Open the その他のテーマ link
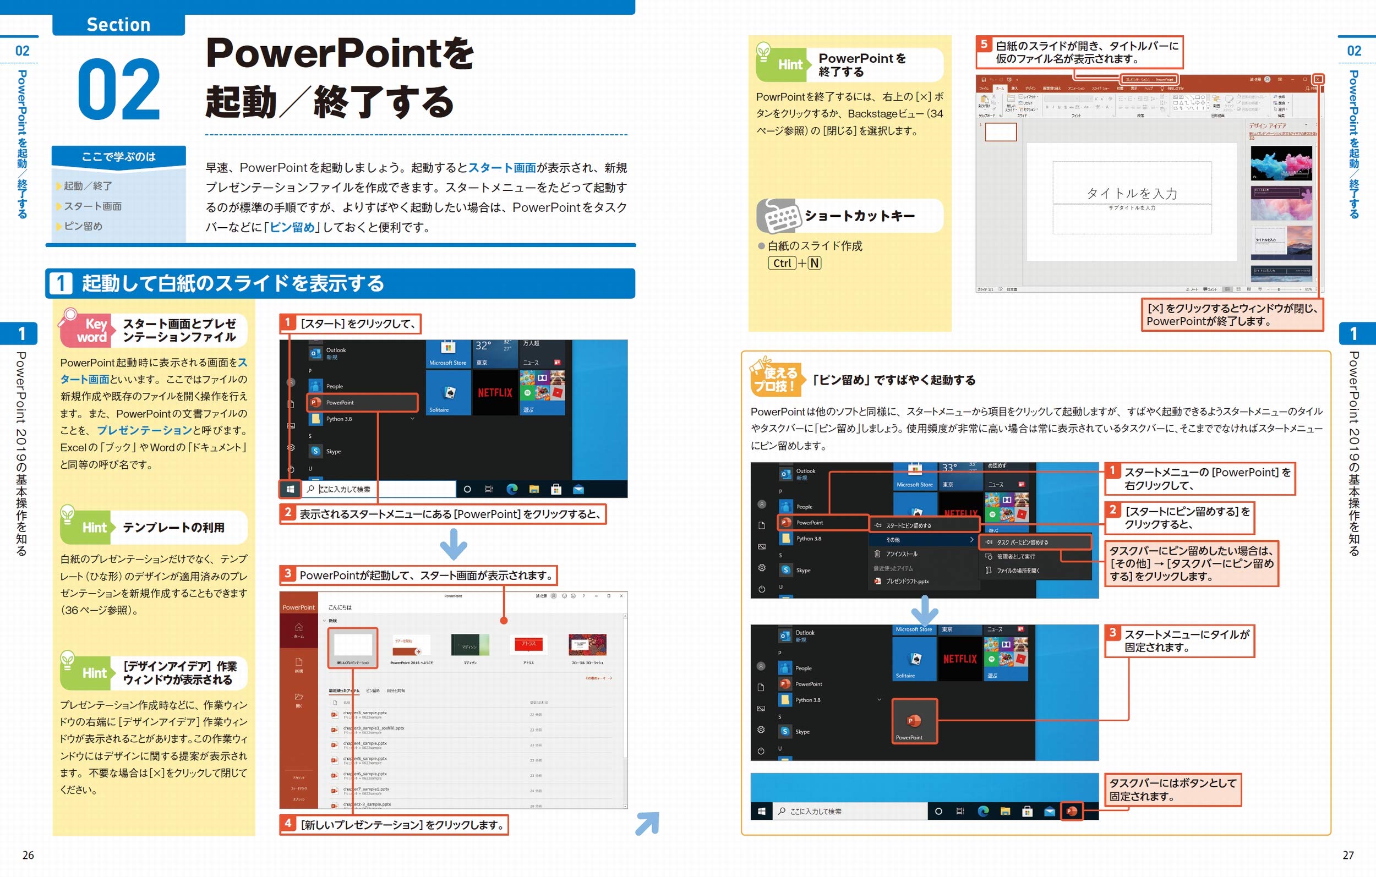1376x877 pixels. 598,678
